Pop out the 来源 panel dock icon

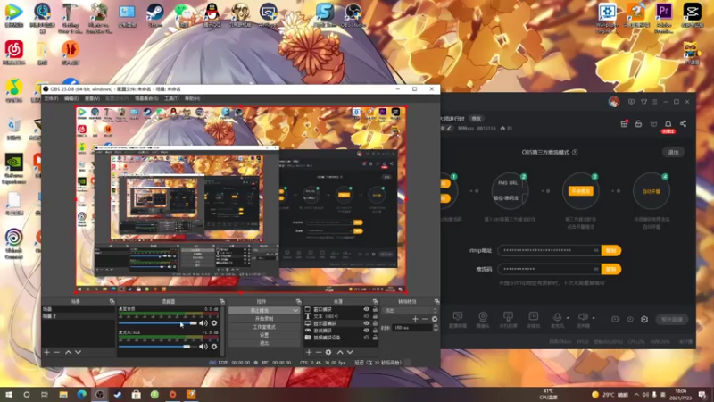375,302
